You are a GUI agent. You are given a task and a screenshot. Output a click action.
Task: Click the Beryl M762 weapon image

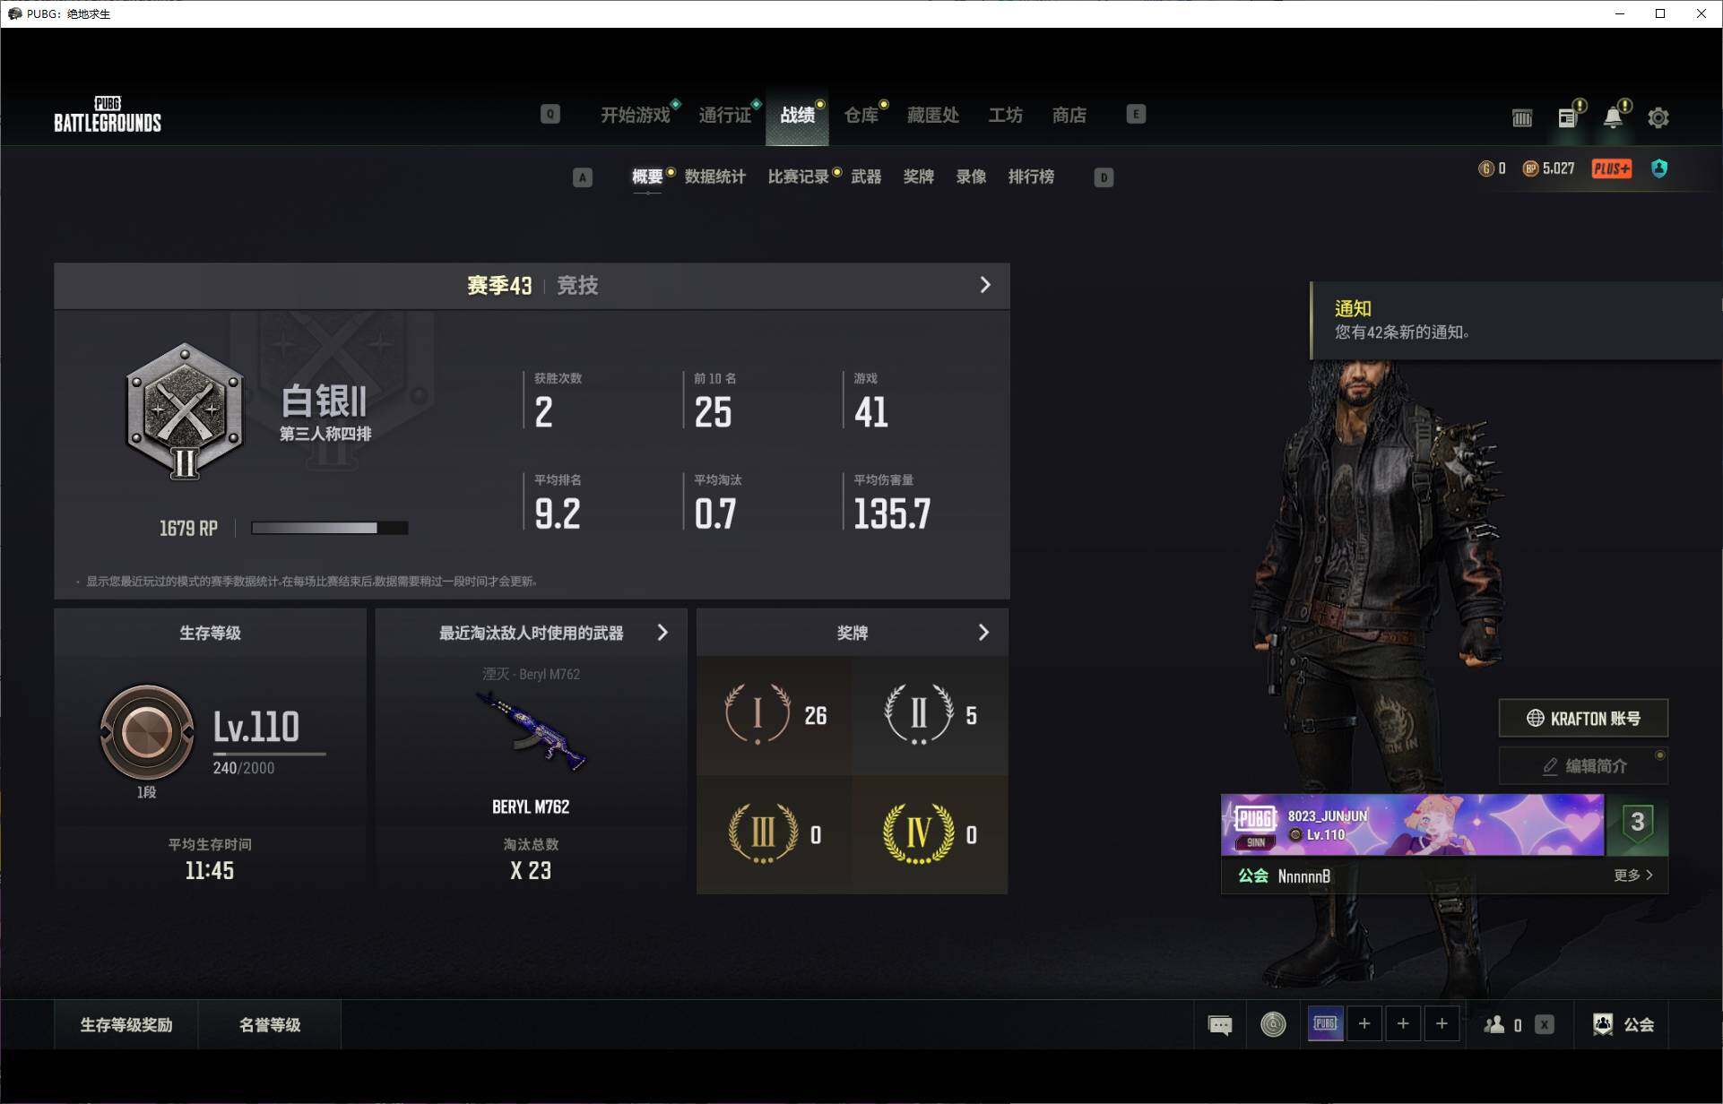[x=531, y=733]
